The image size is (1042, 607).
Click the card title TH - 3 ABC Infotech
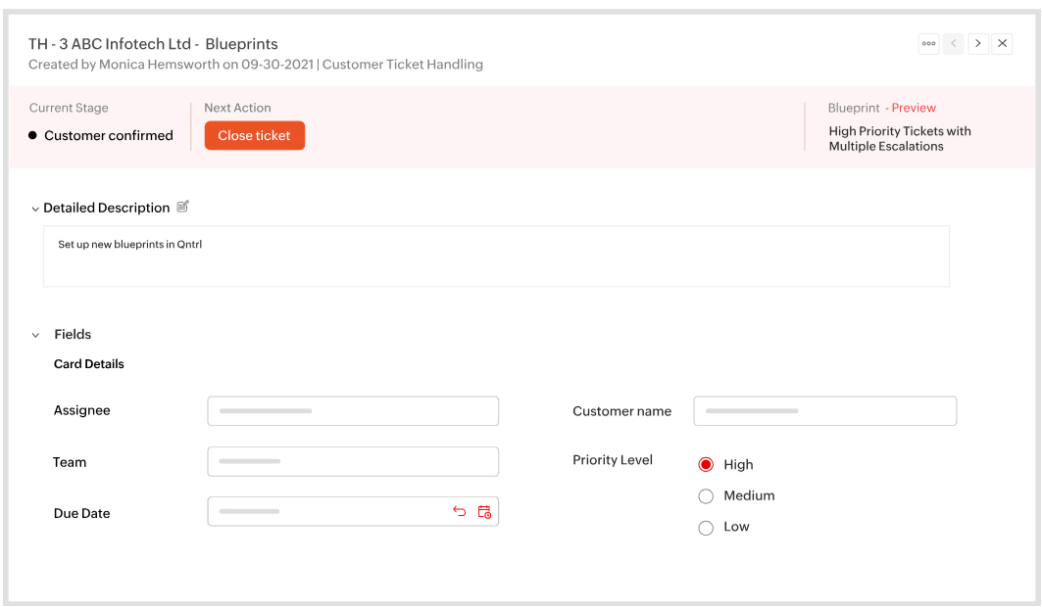click(153, 44)
